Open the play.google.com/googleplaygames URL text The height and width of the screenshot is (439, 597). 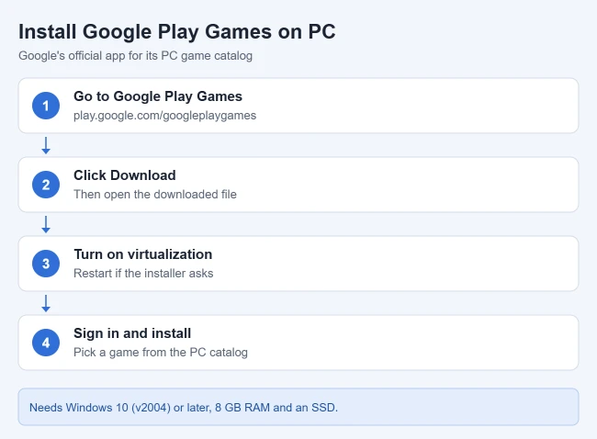point(164,116)
